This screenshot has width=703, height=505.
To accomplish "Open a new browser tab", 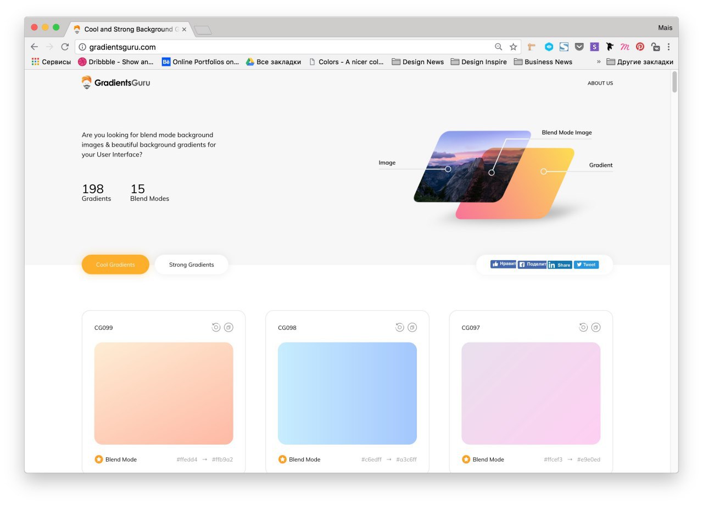I will point(203,30).
